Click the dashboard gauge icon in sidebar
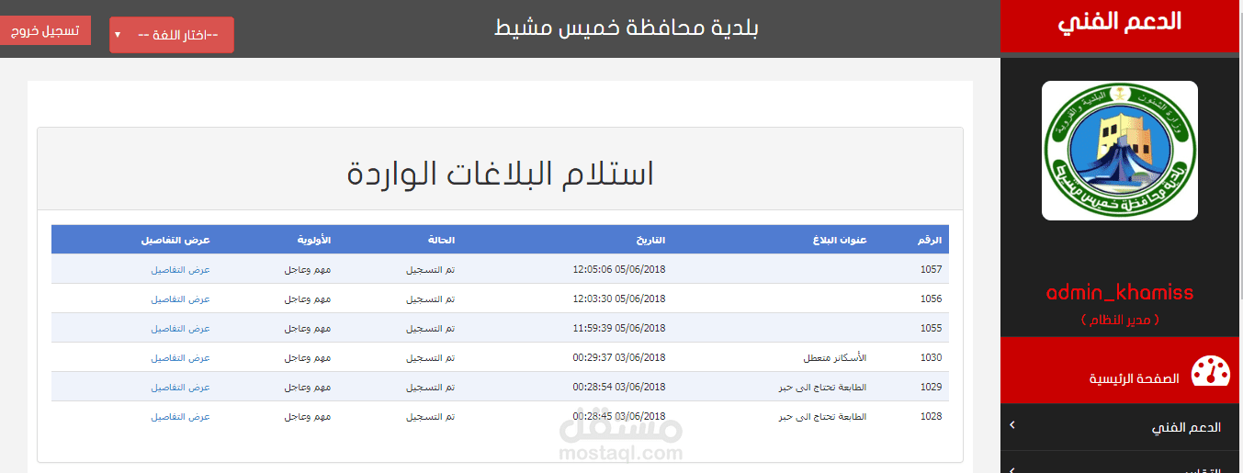 [x=1210, y=371]
